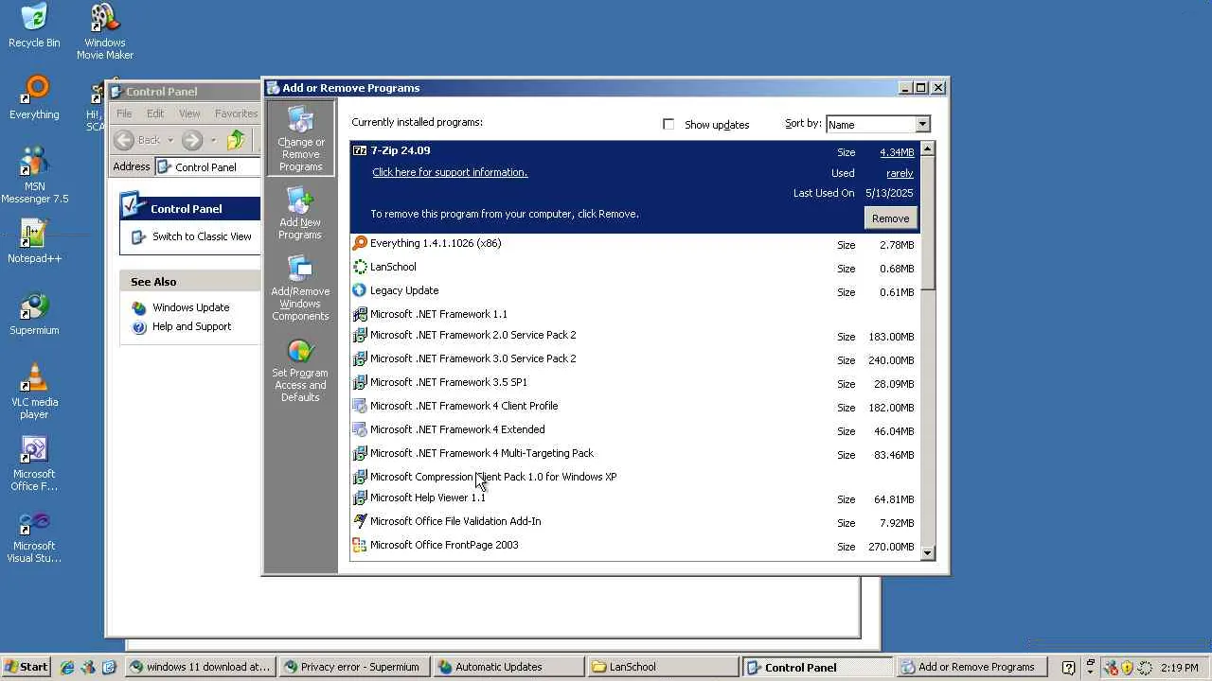Open VLC media player desktop icon
The image size is (1212, 681).
(34, 392)
